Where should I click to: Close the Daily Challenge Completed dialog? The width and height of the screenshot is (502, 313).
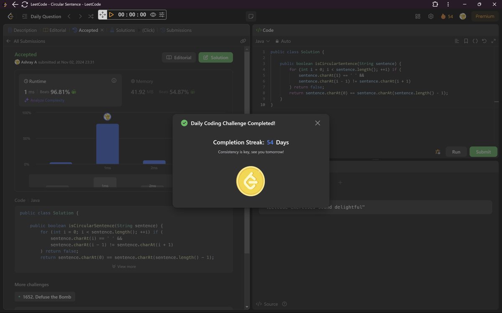pyautogui.click(x=318, y=123)
